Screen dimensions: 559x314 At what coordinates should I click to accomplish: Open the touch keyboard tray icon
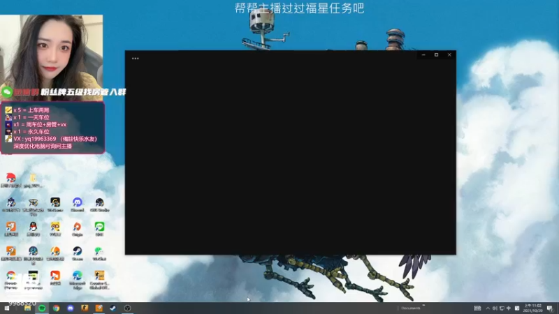click(477, 308)
